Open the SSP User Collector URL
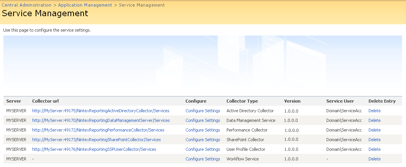This screenshot has height=167, width=406. 94,149
